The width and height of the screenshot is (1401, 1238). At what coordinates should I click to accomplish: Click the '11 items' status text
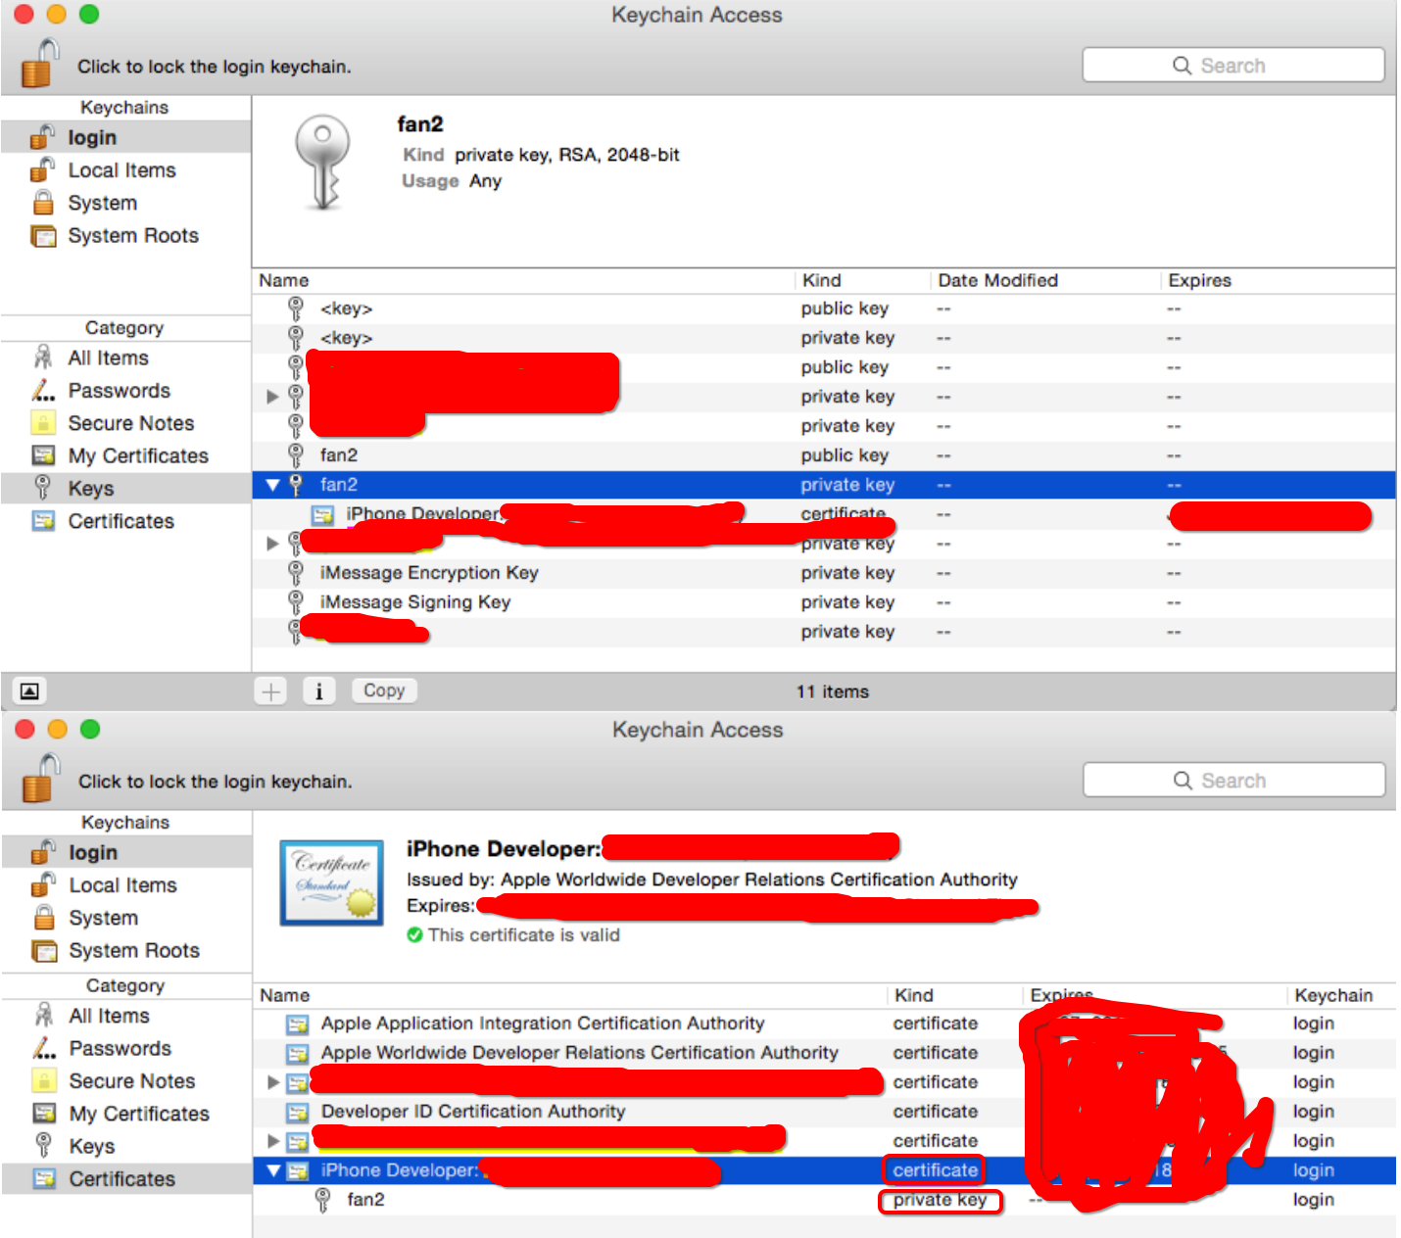tap(833, 691)
